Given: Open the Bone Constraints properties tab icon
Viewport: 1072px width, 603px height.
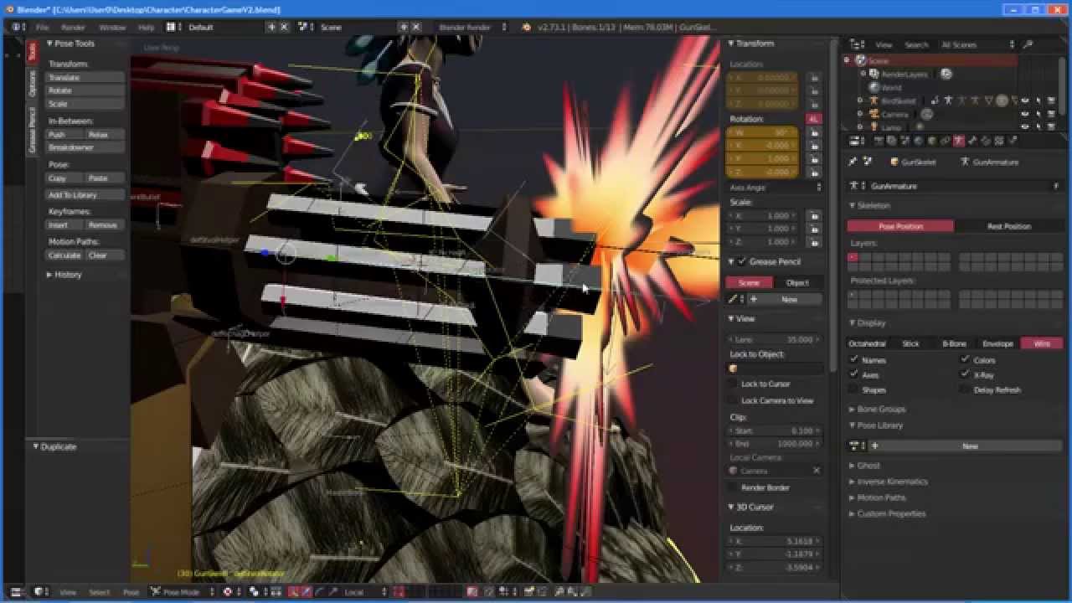Looking at the screenshot, I should coord(986,141).
